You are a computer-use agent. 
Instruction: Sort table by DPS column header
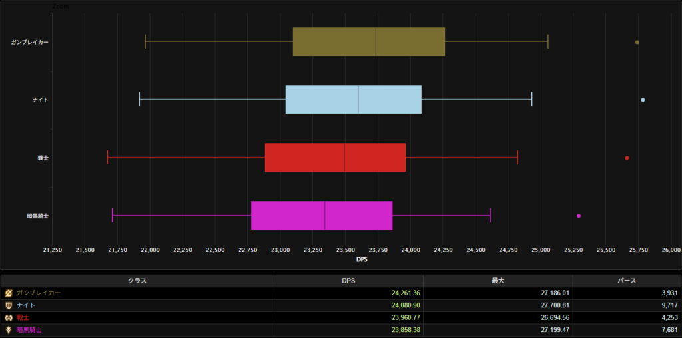348,281
